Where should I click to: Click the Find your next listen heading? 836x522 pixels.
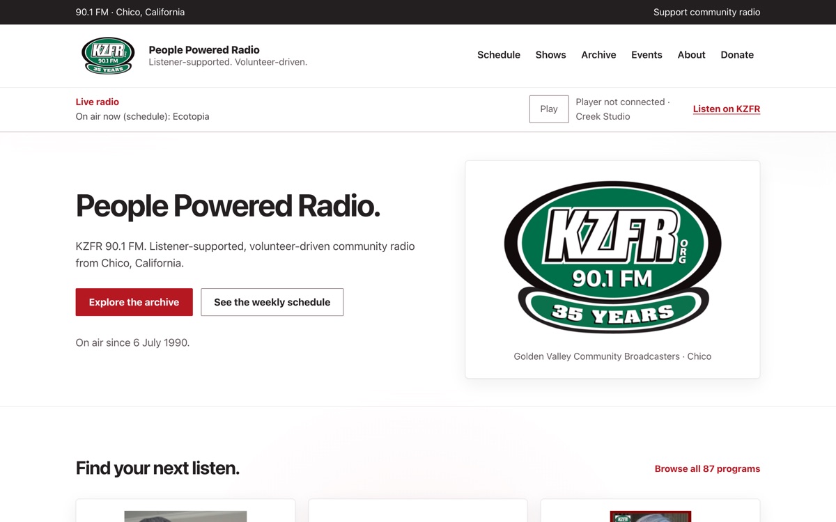(157, 468)
